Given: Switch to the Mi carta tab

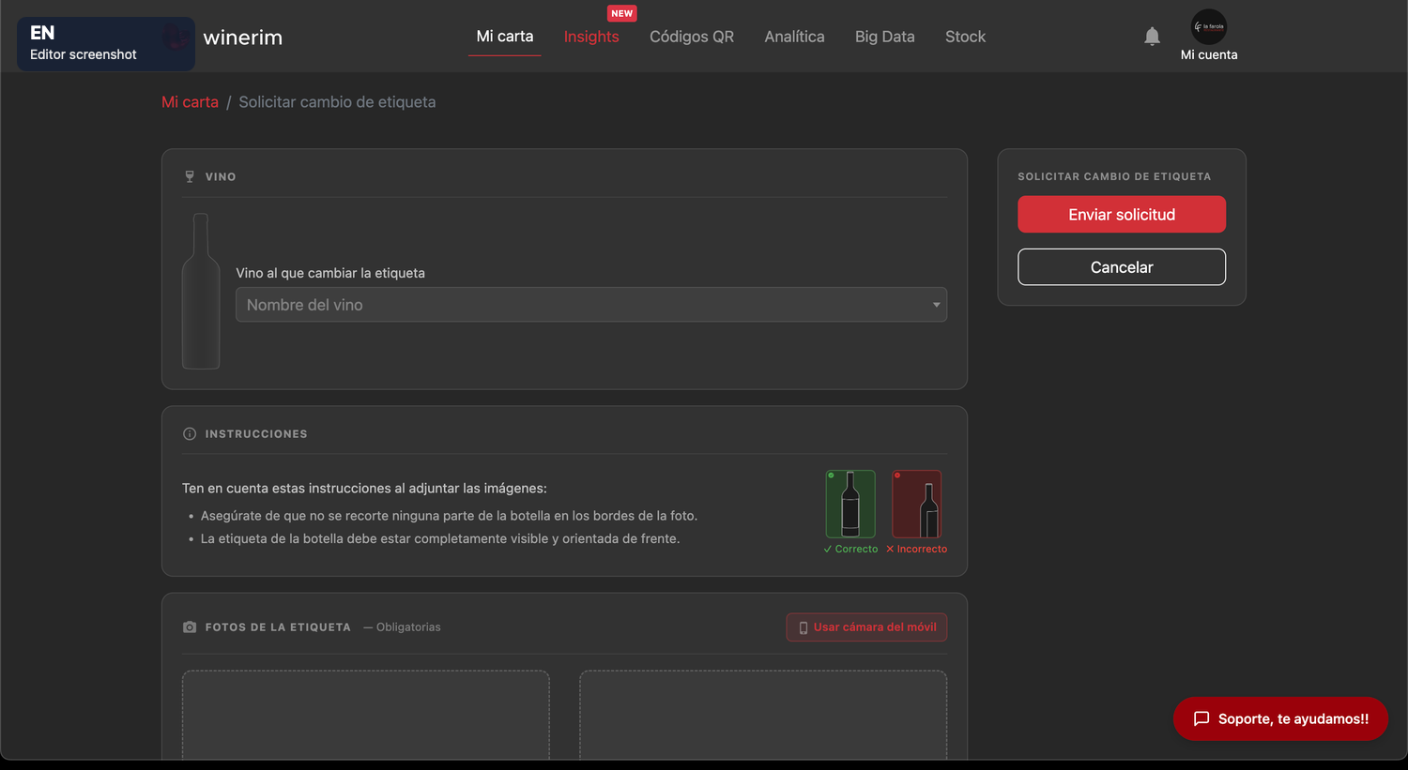Looking at the screenshot, I should (505, 37).
